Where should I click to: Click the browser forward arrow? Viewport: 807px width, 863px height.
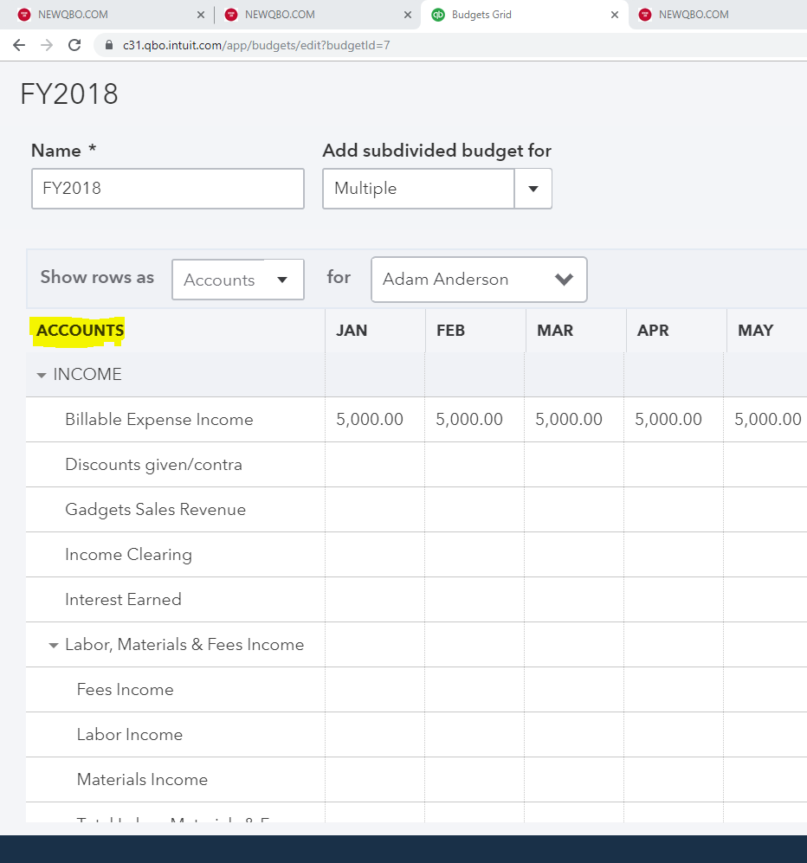[47, 45]
